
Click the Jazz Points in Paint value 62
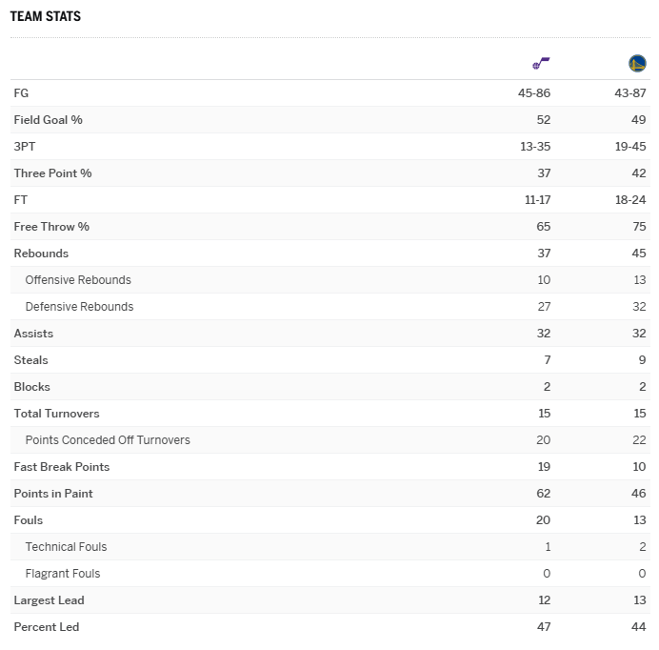(542, 494)
